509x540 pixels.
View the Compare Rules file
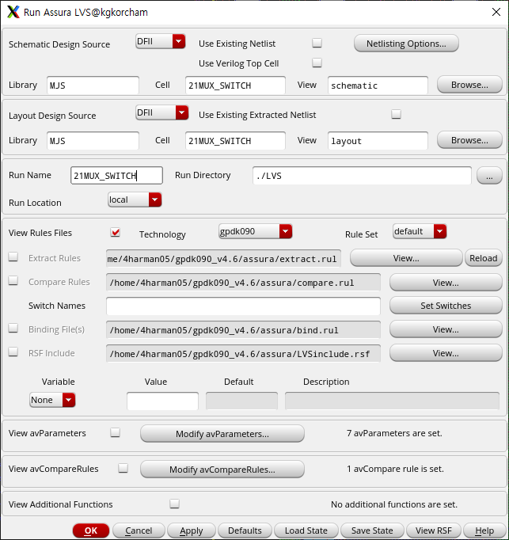click(x=446, y=283)
